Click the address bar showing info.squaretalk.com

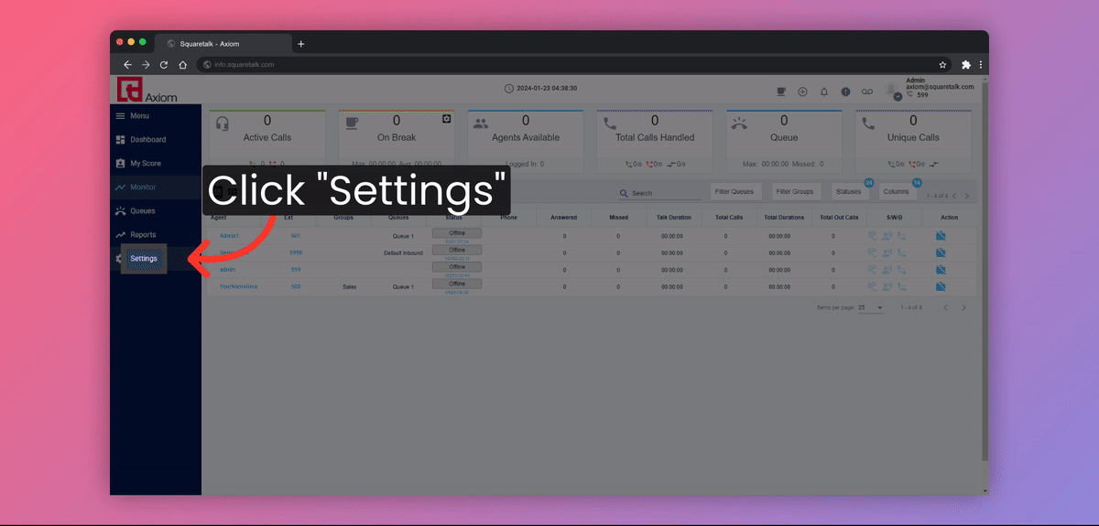572,65
